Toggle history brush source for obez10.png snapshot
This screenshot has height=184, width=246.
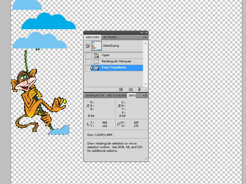(x=88, y=46)
